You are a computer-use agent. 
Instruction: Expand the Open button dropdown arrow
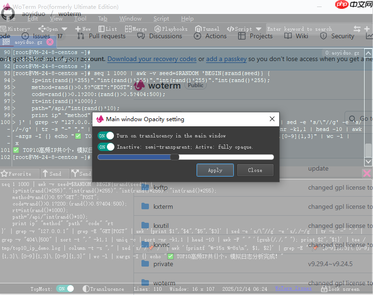[64, 29]
